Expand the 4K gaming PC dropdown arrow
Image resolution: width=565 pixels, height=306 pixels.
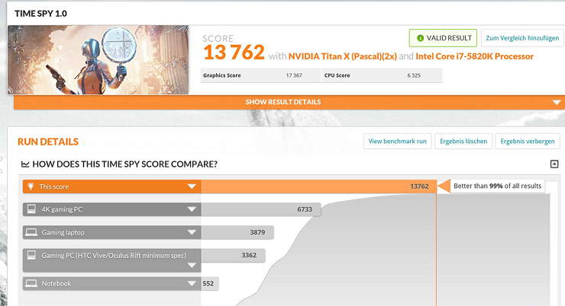(192, 209)
